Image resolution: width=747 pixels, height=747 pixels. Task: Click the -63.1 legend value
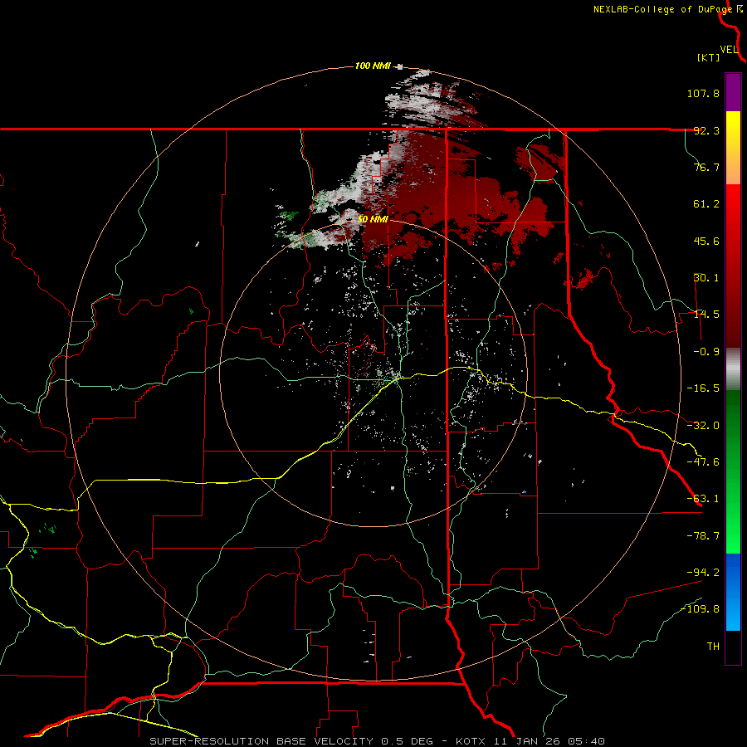tap(703, 499)
